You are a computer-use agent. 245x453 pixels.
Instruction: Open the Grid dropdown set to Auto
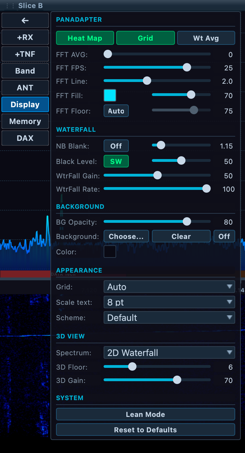pos(169,287)
